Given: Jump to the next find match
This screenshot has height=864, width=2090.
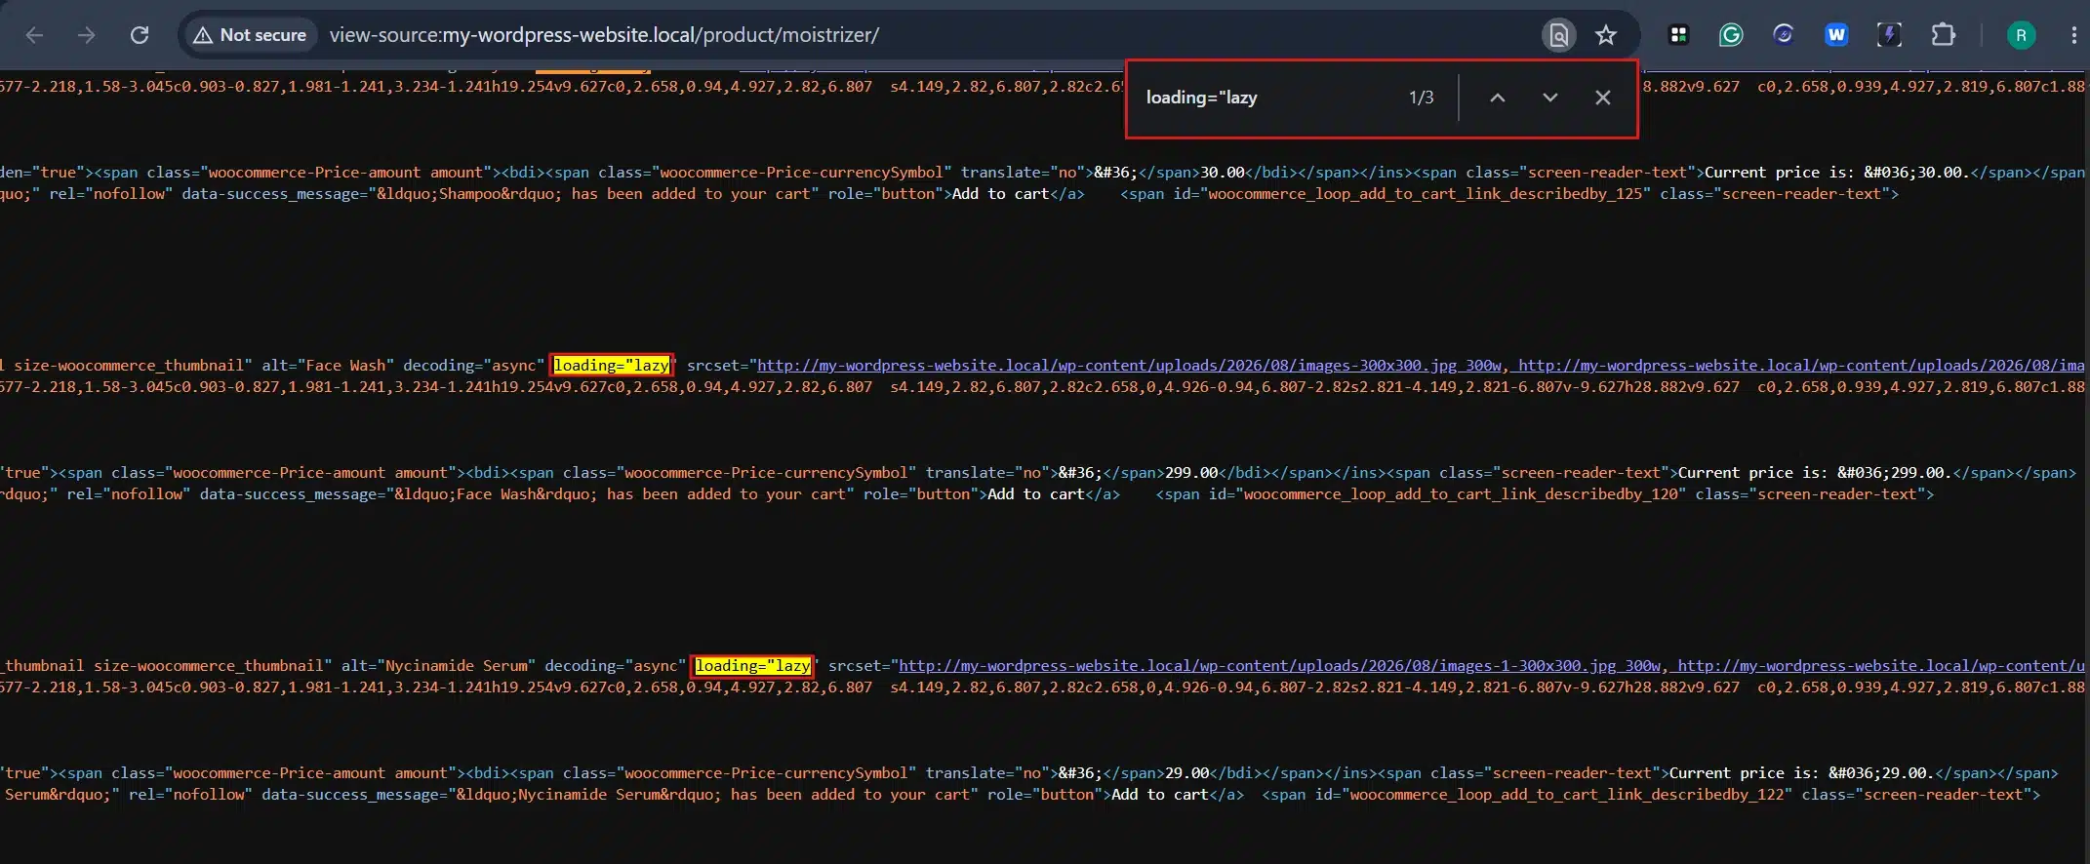Looking at the screenshot, I should [1549, 98].
